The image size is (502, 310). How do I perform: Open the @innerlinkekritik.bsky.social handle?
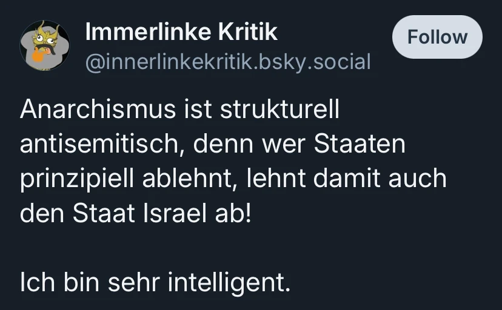point(228,61)
